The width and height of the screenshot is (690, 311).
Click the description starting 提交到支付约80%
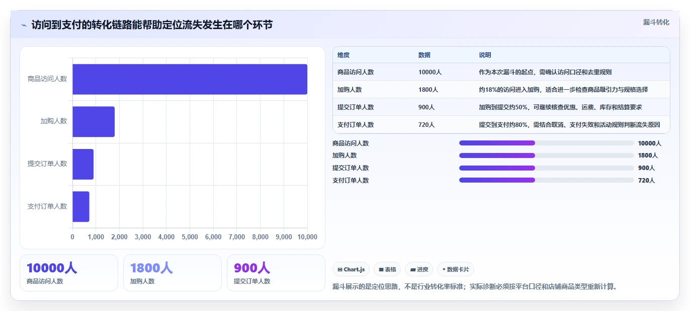click(x=569, y=125)
